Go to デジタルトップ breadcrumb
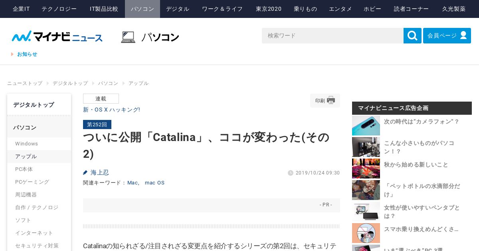The height and width of the screenshot is (251, 479). [x=70, y=83]
